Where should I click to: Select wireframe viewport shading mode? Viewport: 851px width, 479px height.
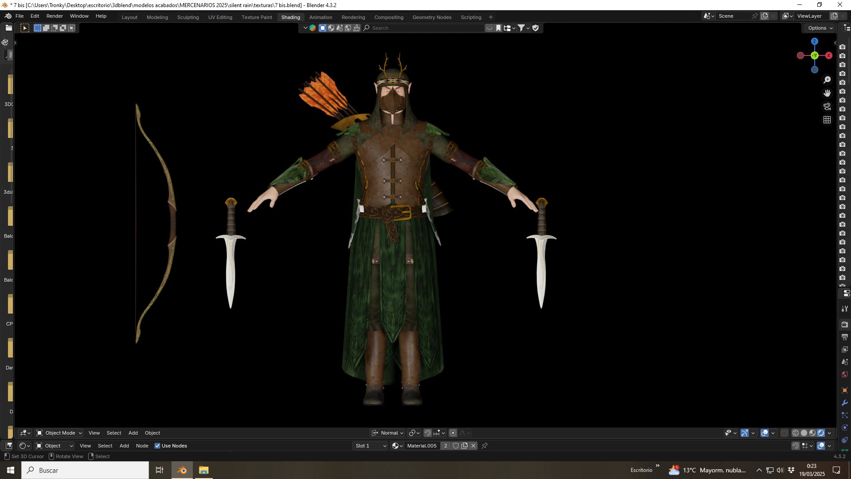pos(796,433)
